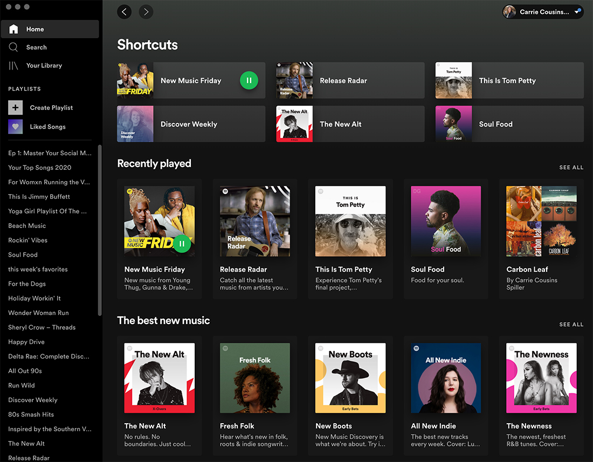Click 'All New Indie' title text
The image size is (593, 462).
tap(433, 426)
